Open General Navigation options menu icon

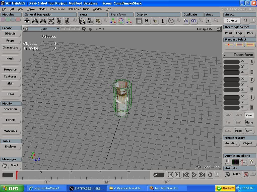click(x=74, y=19)
